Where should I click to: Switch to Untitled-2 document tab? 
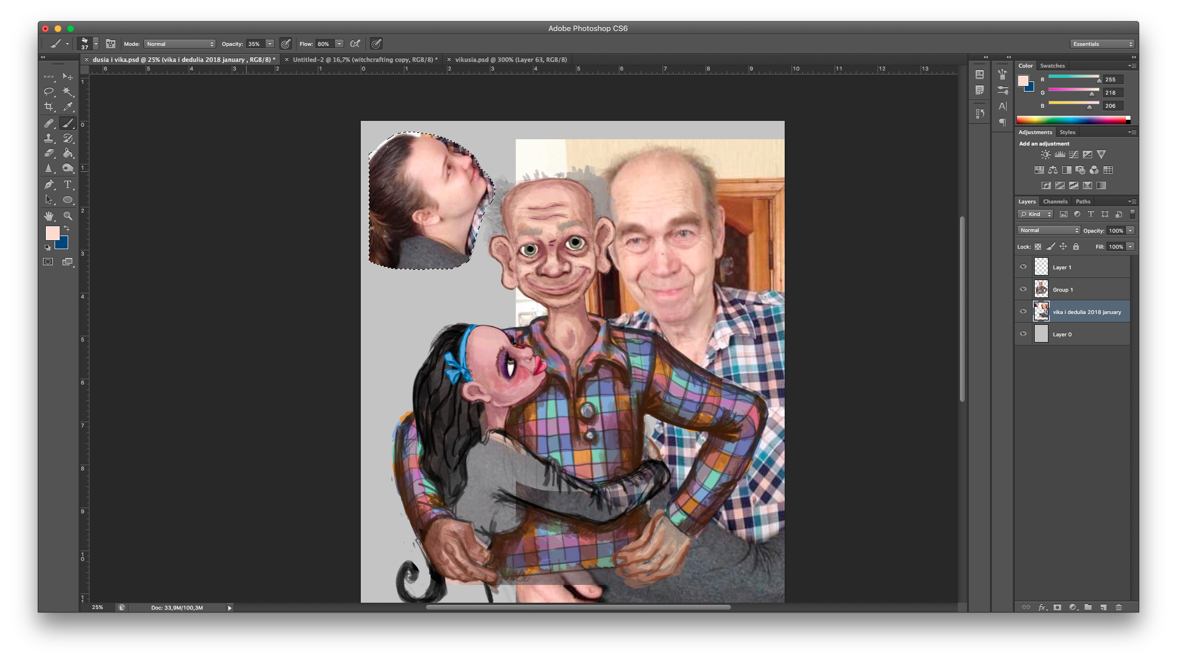coord(365,60)
